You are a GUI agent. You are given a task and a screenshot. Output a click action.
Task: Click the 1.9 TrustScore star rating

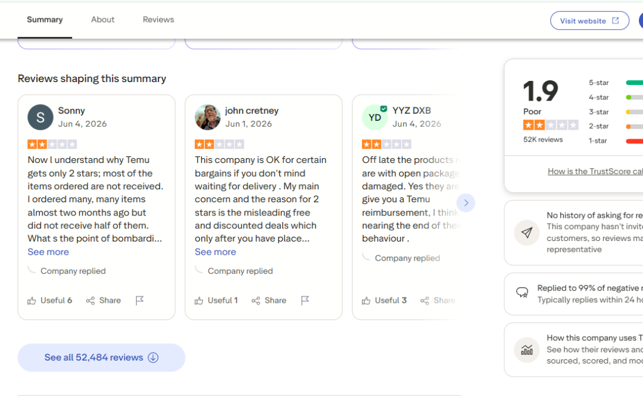pos(551,125)
